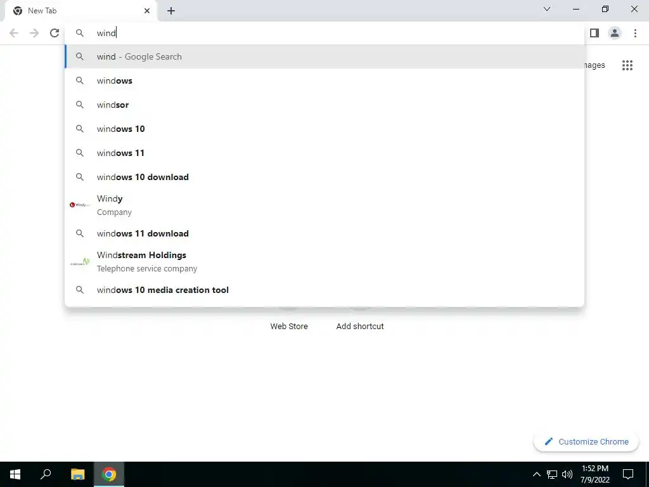Open the clock showing 1:52 PM
This screenshot has width=649, height=487.
(595, 474)
